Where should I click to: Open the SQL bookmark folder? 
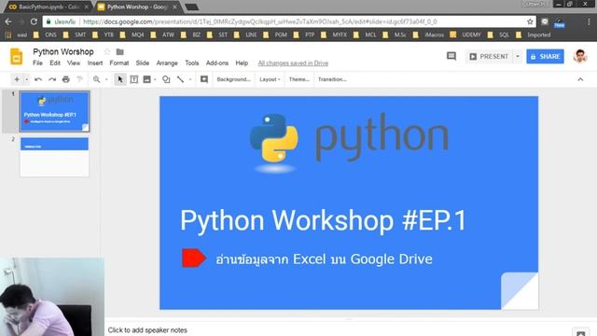tap(498, 35)
